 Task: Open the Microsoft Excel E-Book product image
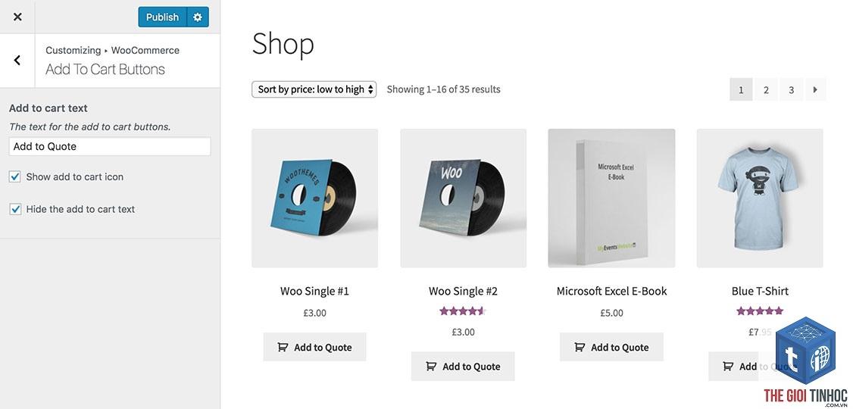(x=611, y=198)
